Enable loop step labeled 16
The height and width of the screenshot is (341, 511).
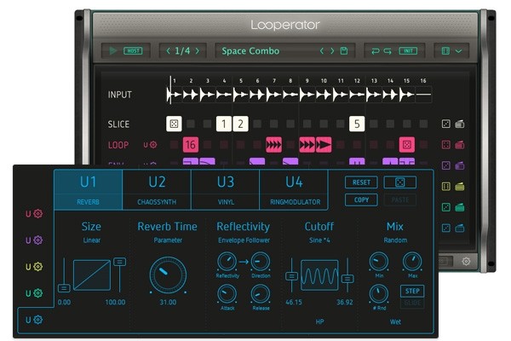pos(191,145)
